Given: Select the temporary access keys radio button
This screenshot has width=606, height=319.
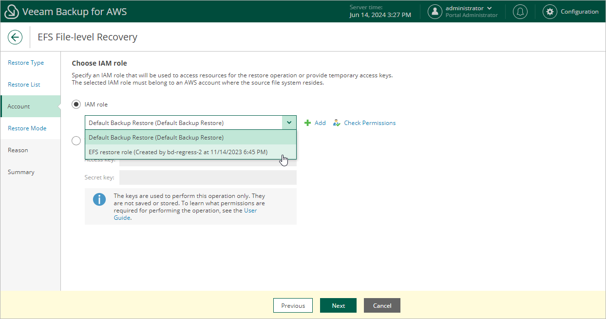Looking at the screenshot, I should click(x=76, y=141).
